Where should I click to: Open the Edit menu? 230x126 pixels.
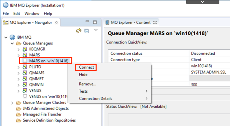click(x=17, y=14)
